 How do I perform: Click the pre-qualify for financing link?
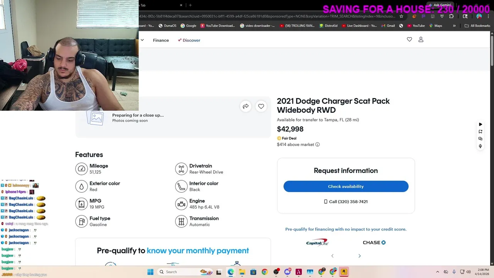click(346, 229)
